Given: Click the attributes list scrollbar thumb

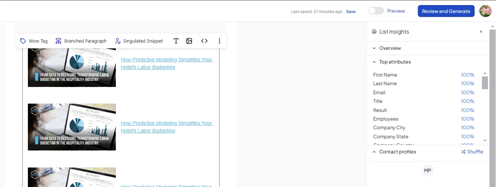Looking at the screenshot, I should (x=485, y=83).
